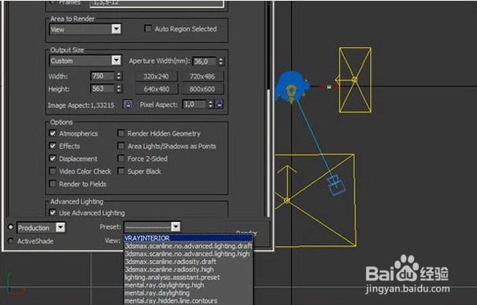Toggle Use Advanced Lighting checkbox

[53, 212]
